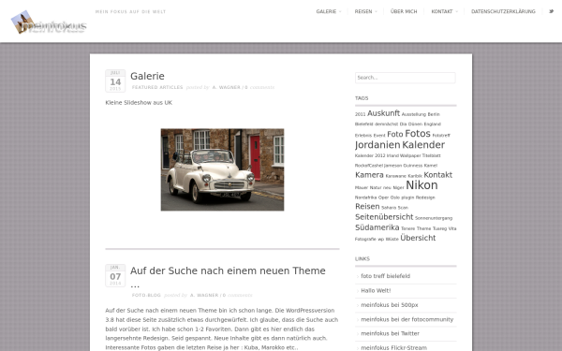Select the Berlin tag

(434, 114)
